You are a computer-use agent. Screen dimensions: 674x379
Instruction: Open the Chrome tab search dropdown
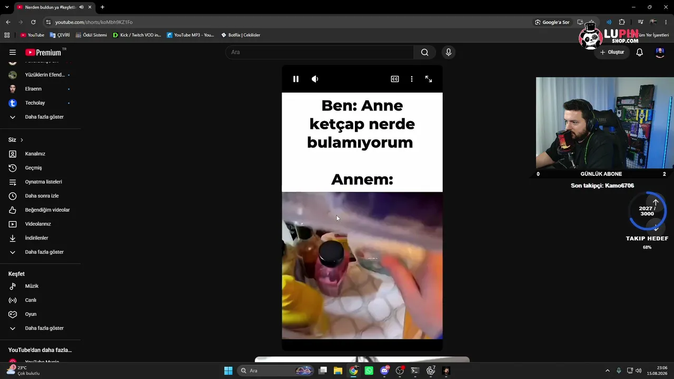pyautogui.click(x=7, y=7)
